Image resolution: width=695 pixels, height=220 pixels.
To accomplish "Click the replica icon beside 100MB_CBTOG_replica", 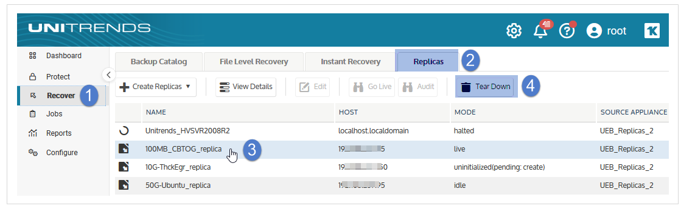I will (x=124, y=149).
